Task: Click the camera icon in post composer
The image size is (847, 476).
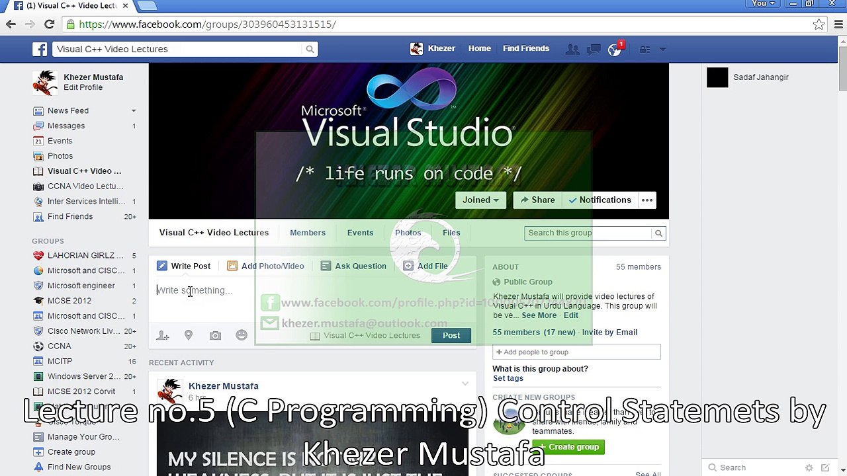Action: pyautogui.click(x=215, y=336)
